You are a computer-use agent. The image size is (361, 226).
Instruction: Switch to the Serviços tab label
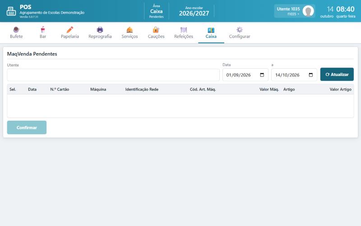tap(130, 37)
